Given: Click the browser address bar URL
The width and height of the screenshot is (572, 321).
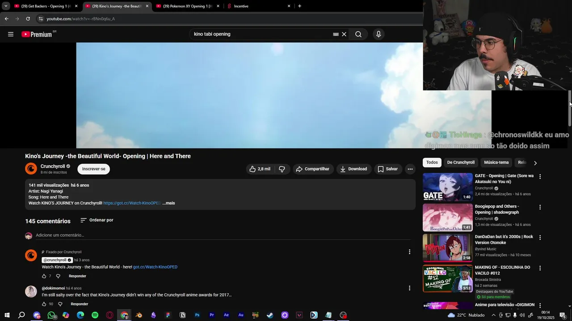Looking at the screenshot, I should (81, 19).
